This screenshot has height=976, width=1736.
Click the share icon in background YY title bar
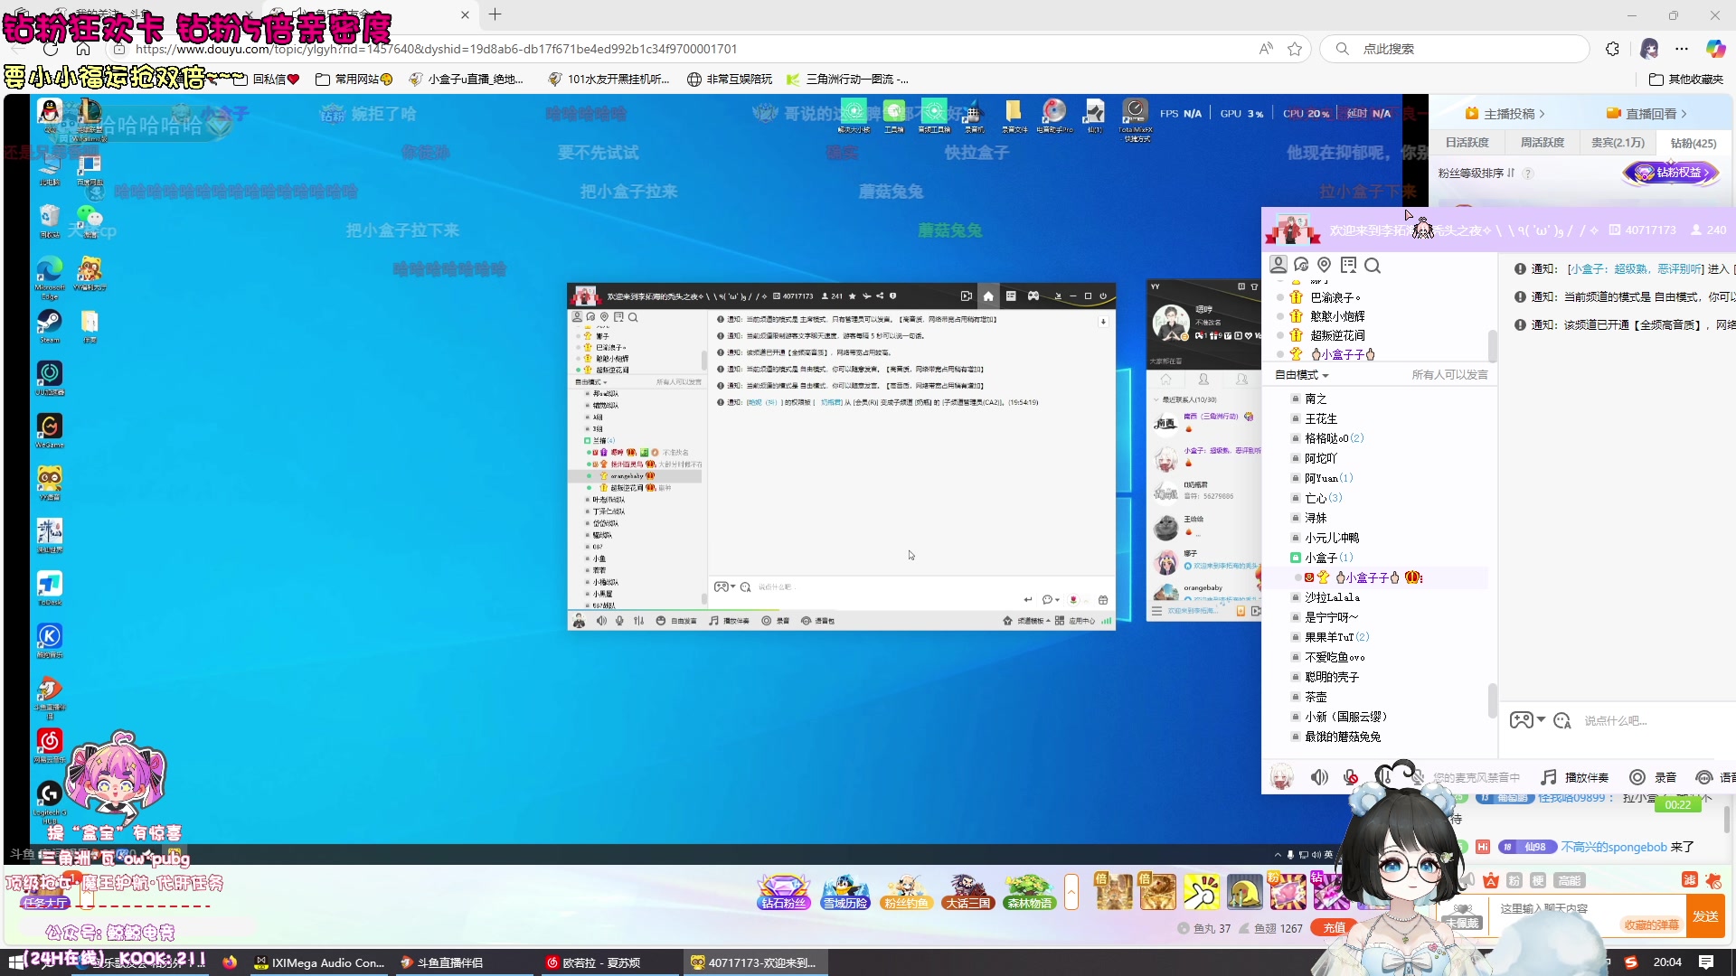click(880, 296)
